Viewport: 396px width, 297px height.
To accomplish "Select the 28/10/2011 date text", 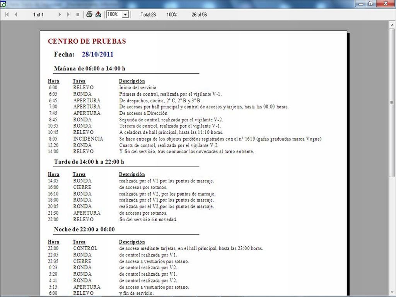I will [x=97, y=54].
